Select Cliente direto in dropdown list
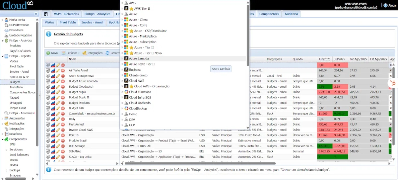398x180 pixels. coord(138,75)
